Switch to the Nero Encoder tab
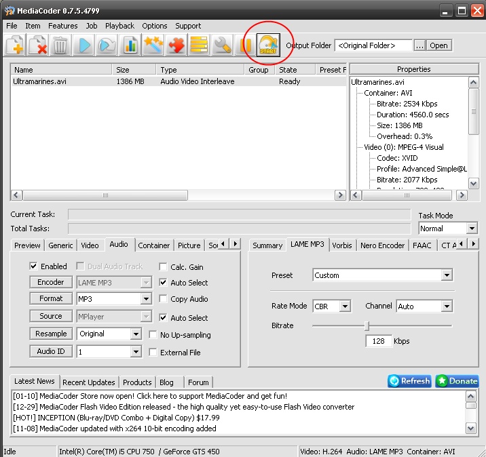The image size is (486, 457). click(382, 245)
